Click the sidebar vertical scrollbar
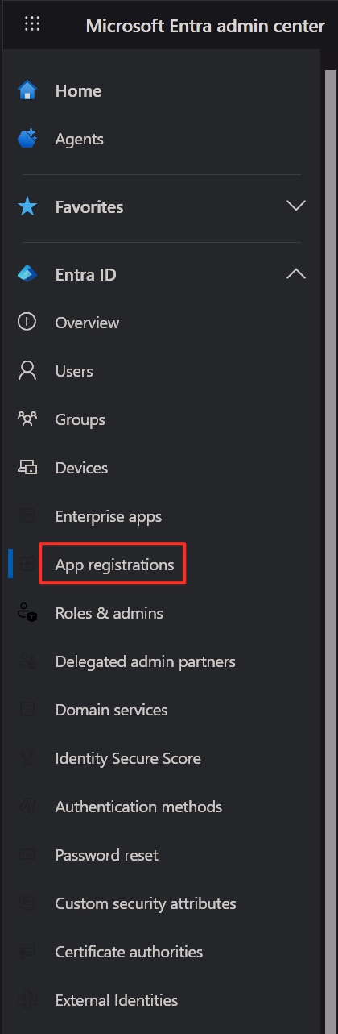 coord(330,548)
